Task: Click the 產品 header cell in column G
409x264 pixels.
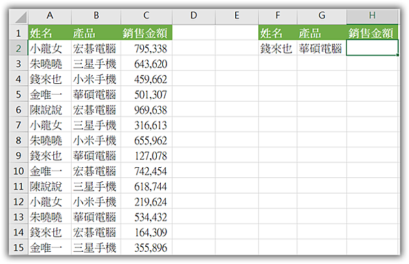Action: (322, 33)
